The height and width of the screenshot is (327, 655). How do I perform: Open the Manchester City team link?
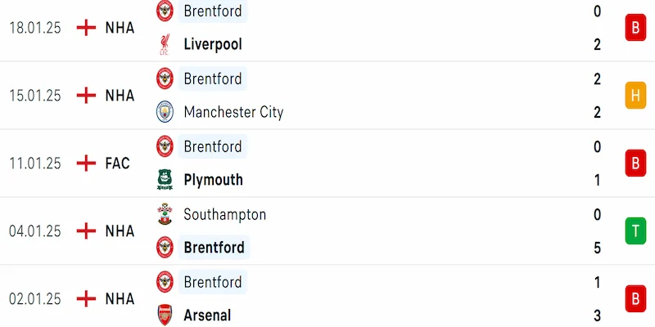[x=233, y=112]
